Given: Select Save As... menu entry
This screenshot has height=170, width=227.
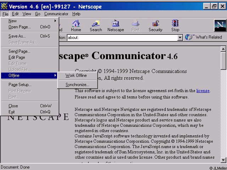Looking at the screenshot, I should pyautogui.click(x=30, y=36).
